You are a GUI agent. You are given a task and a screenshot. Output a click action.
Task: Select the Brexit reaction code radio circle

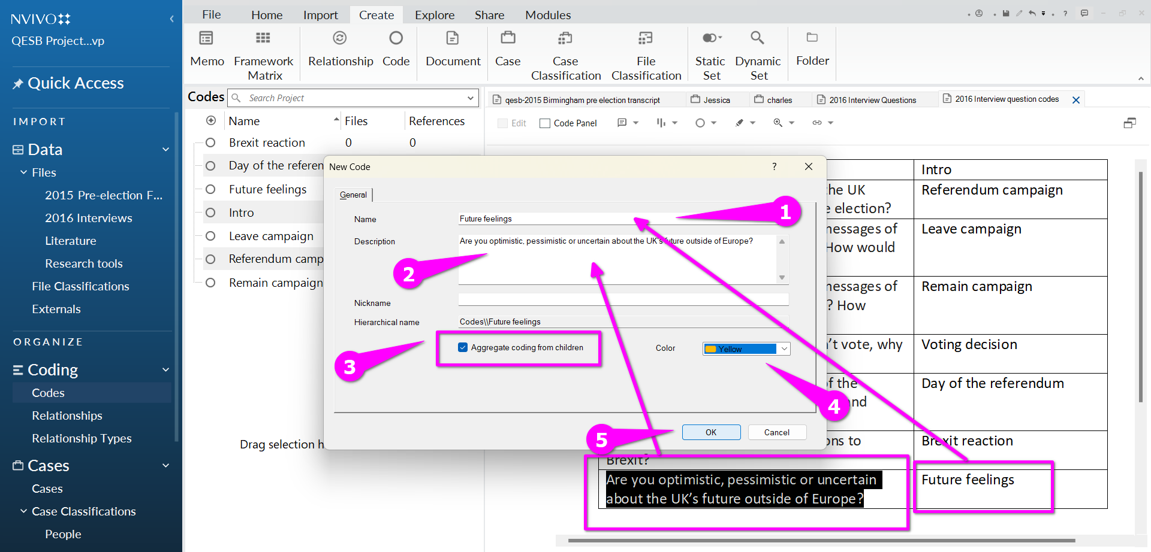click(x=210, y=142)
